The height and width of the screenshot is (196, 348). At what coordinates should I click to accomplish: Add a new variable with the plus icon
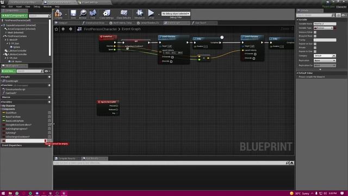pyautogui.click(x=49, y=102)
